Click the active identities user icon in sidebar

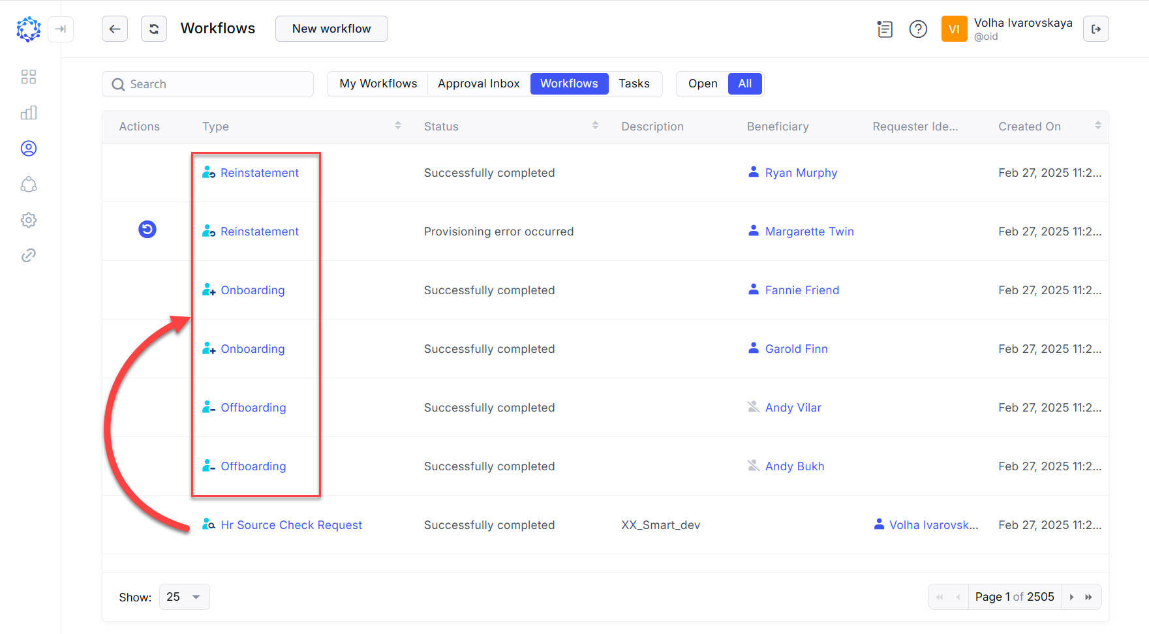29,148
